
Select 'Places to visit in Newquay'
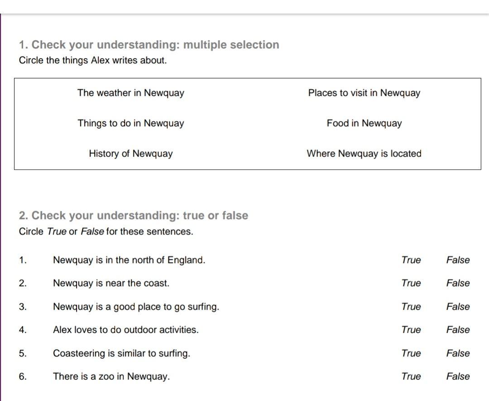click(364, 93)
